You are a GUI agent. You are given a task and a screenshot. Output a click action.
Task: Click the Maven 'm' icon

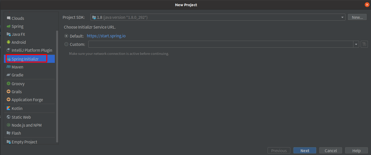[x=9, y=67]
